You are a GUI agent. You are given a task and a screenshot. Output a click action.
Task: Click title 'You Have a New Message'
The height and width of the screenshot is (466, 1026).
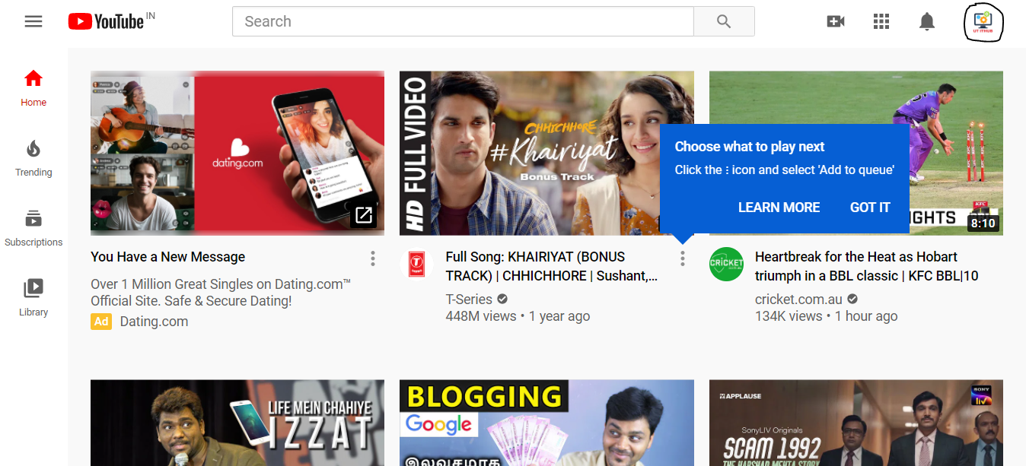coord(167,257)
